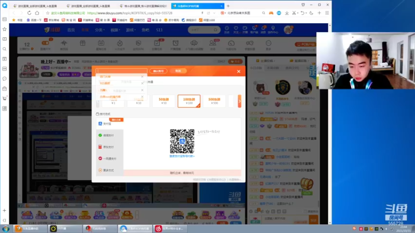
Task: Select the ¥10 recharge package
Action: (x=139, y=101)
